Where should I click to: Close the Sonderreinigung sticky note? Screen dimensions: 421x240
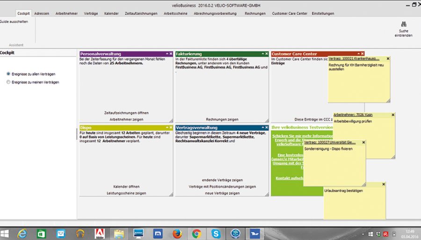(363, 142)
